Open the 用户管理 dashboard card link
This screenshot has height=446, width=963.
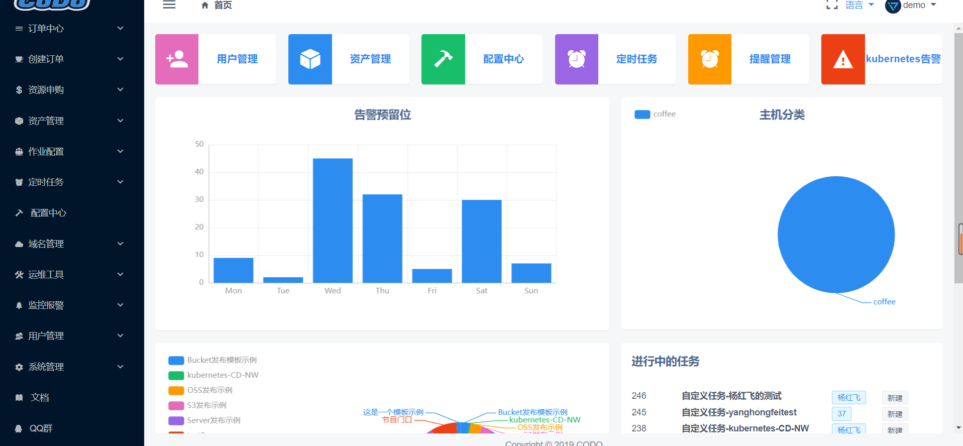pyautogui.click(x=237, y=59)
